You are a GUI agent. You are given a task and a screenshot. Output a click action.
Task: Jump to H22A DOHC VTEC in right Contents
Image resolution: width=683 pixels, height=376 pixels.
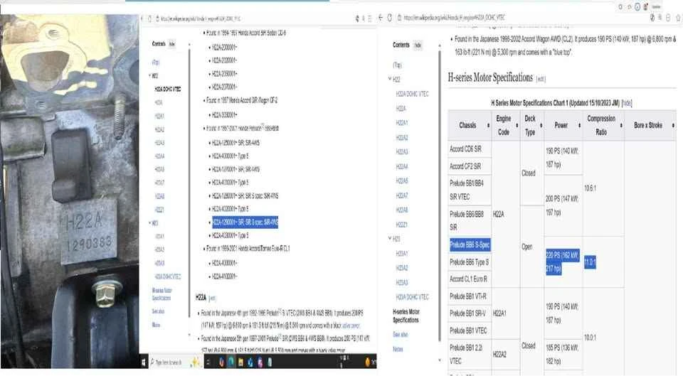pyautogui.click(x=412, y=94)
